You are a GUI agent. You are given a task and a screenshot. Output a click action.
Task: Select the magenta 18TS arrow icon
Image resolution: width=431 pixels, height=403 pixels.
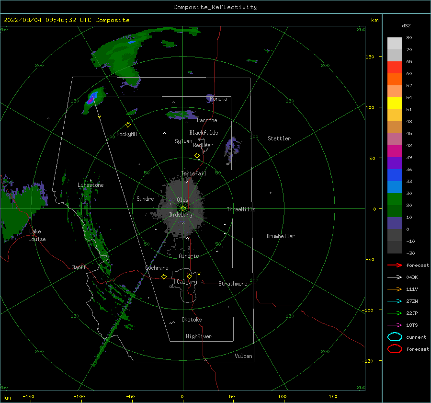(x=395, y=325)
